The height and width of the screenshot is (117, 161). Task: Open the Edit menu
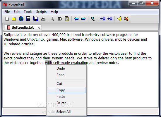pos(17,12)
